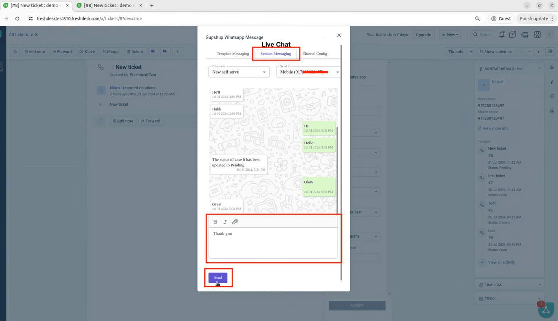Send the 'Thank you' message
Image resolution: width=558 pixels, height=321 pixels.
pyautogui.click(x=218, y=277)
